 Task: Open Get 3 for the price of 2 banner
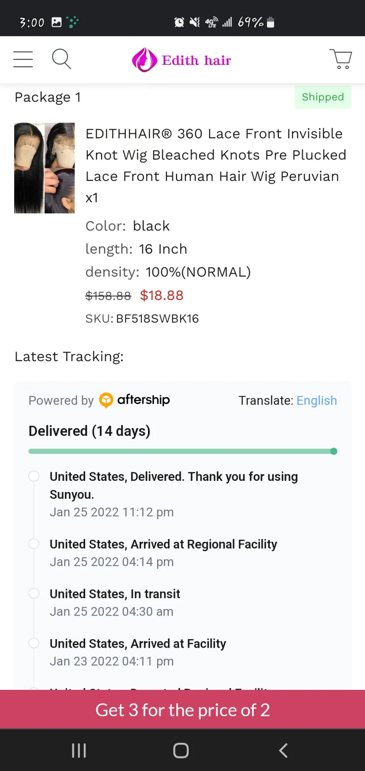(x=182, y=710)
